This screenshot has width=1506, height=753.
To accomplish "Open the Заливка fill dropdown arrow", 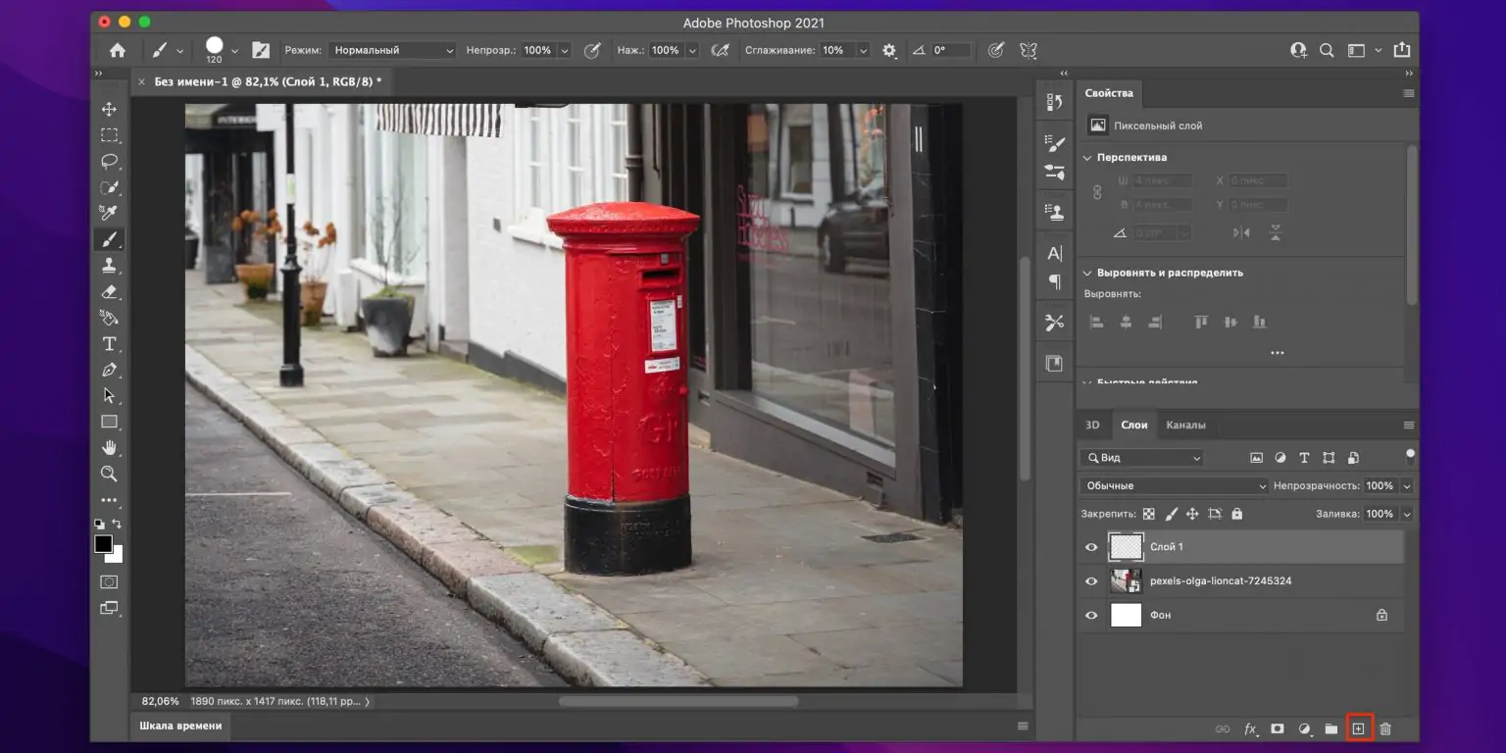I will (1407, 514).
